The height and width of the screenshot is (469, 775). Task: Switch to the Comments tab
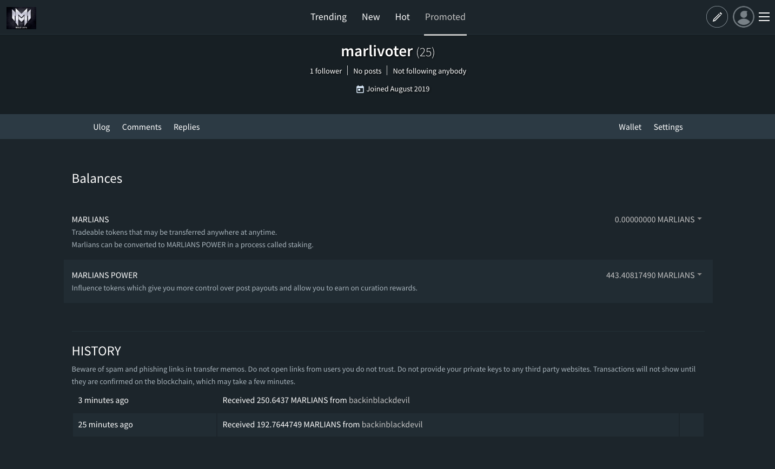(142, 127)
